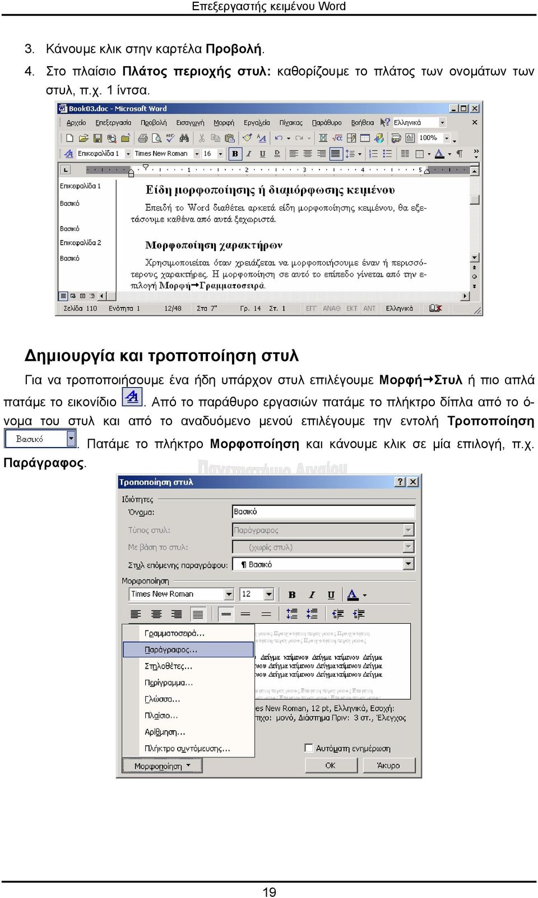Open the Εισαγωγή menu

pos(191,123)
